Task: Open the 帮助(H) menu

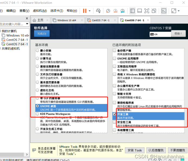Action: coord(72,11)
